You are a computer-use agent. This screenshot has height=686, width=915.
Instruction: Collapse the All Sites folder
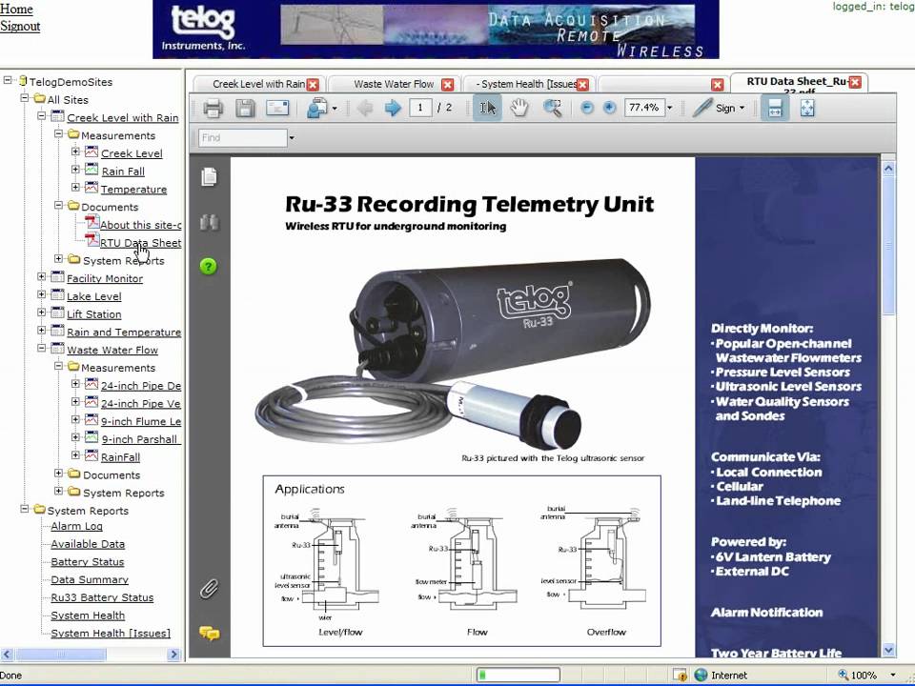pyautogui.click(x=25, y=98)
